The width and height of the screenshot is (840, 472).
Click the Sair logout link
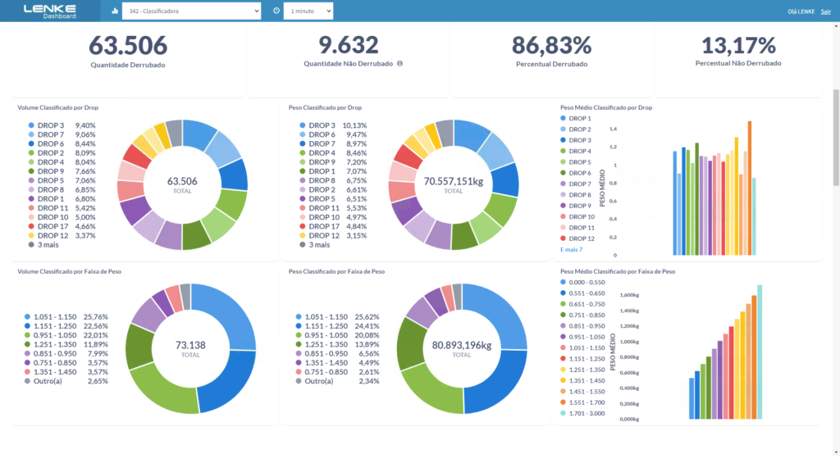pyautogui.click(x=825, y=11)
